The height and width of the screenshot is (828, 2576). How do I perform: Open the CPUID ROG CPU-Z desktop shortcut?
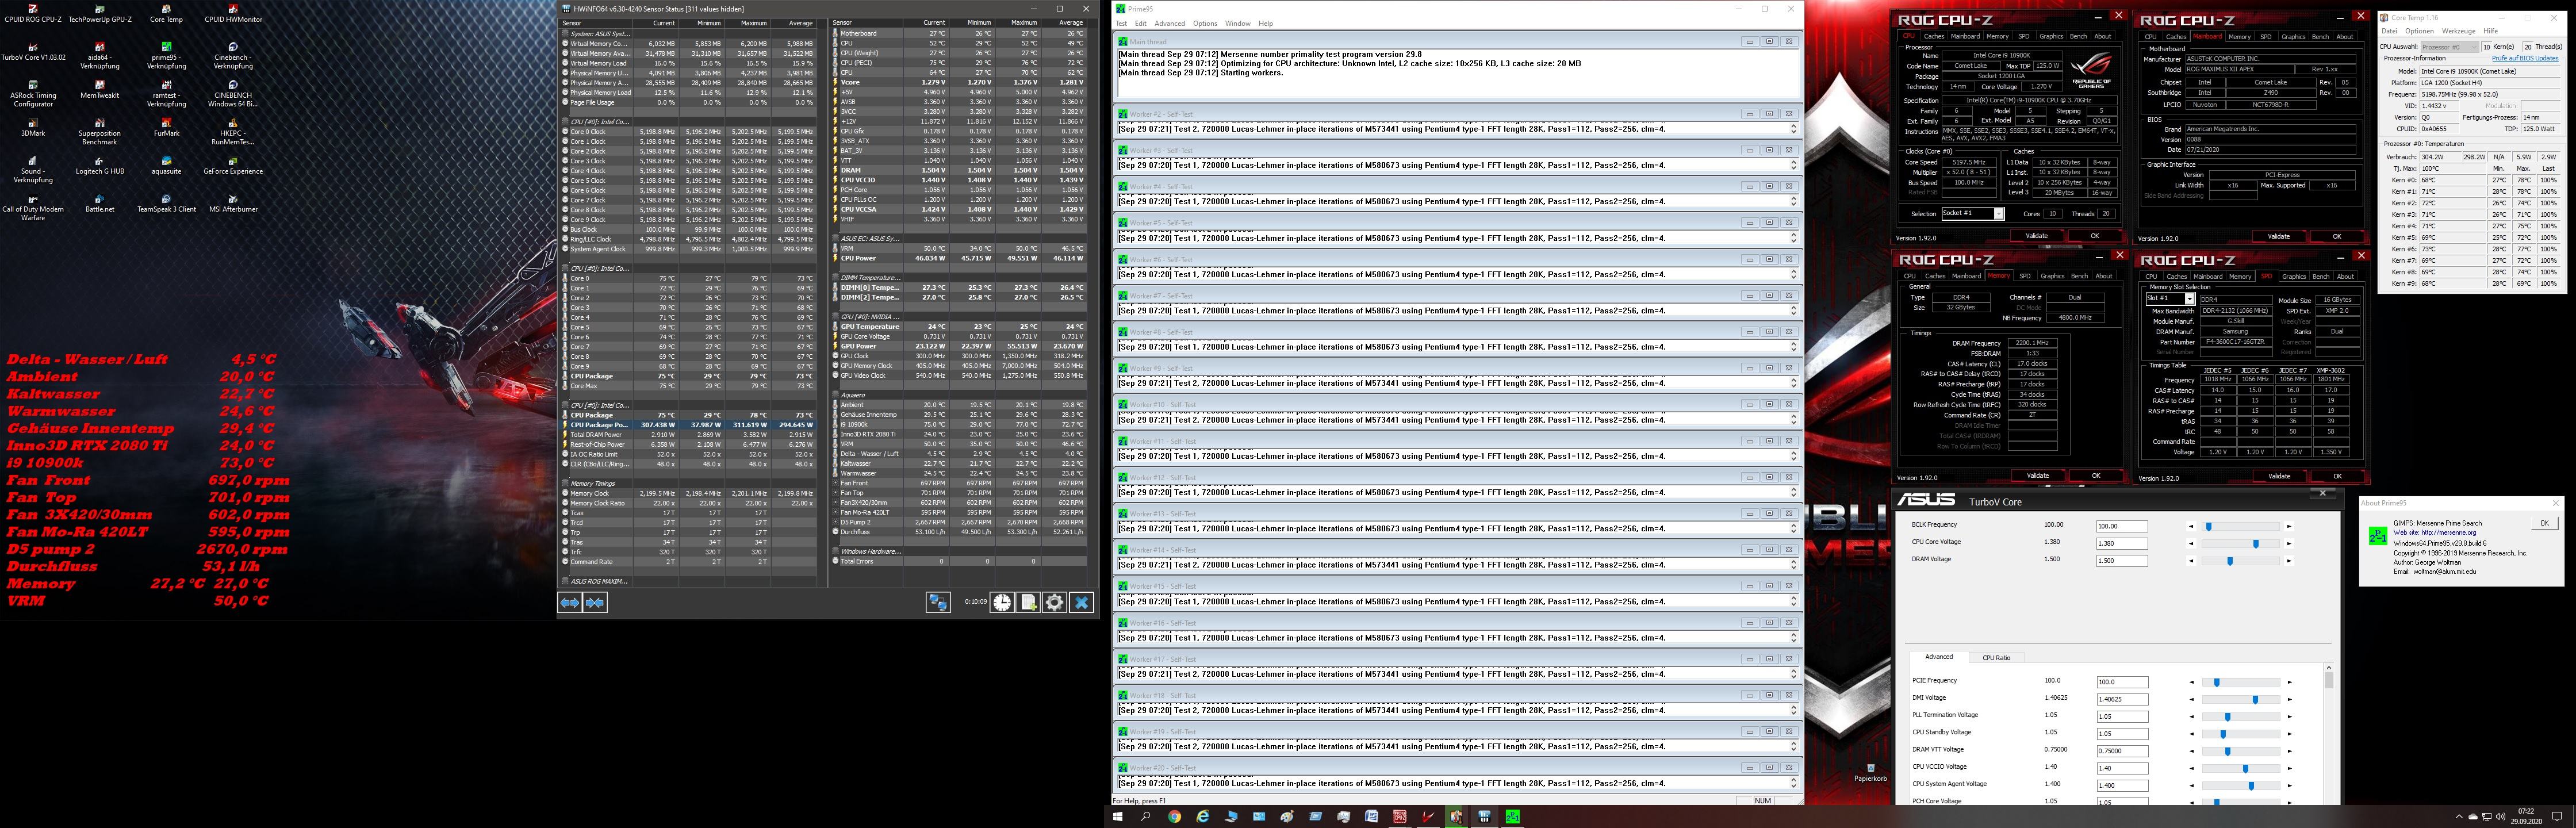click(x=33, y=13)
